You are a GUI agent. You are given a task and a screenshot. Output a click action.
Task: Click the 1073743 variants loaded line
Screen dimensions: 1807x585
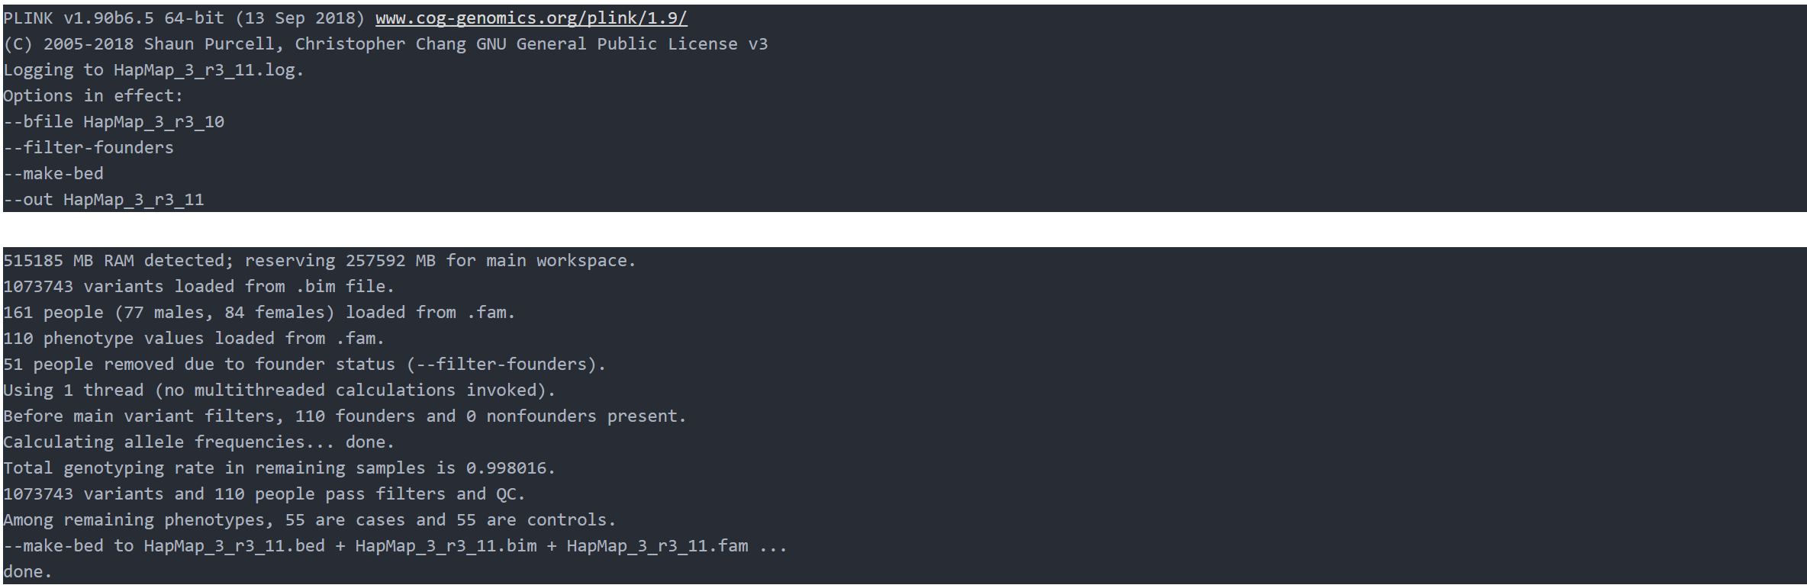point(198,286)
